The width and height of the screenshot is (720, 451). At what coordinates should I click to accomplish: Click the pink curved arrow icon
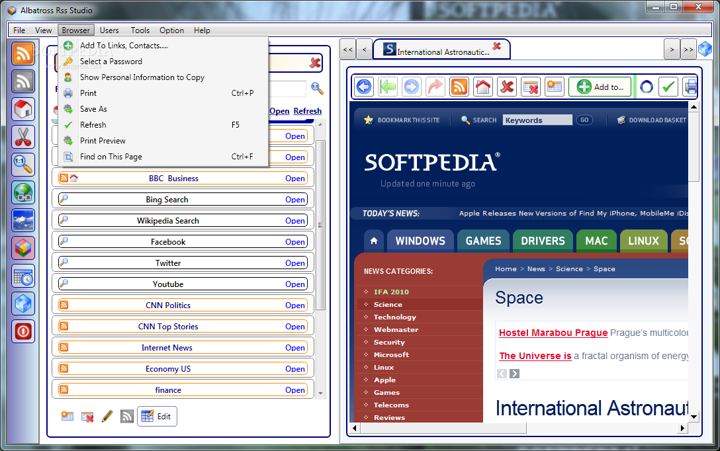tap(435, 86)
